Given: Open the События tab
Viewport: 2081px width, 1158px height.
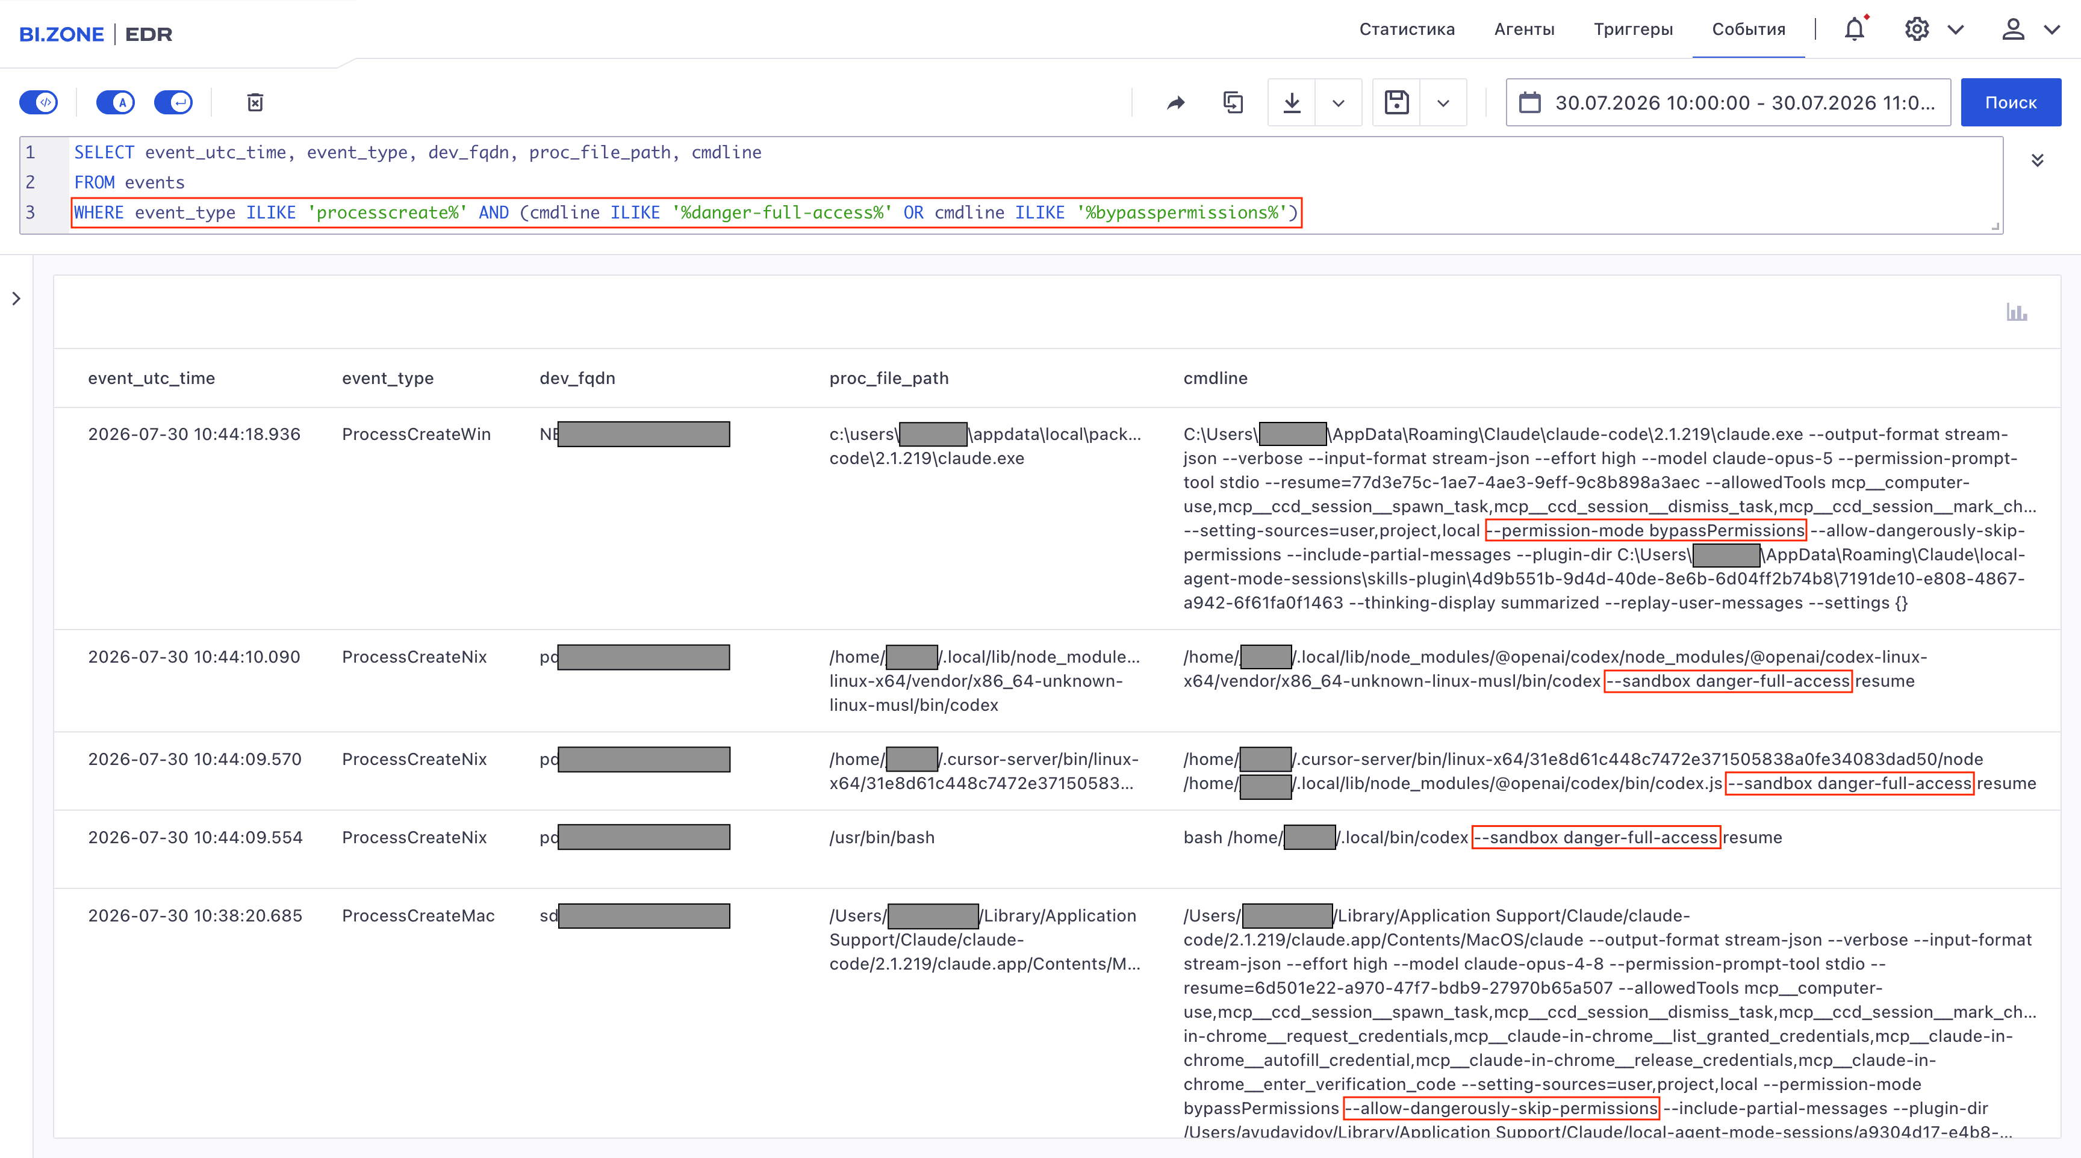Looking at the screenshot, I should point(1749,29).
